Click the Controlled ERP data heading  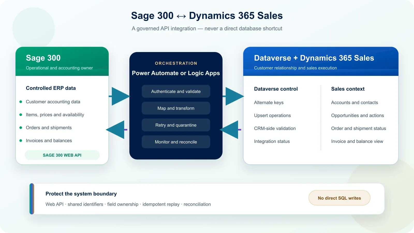click(x=51, y=88)
